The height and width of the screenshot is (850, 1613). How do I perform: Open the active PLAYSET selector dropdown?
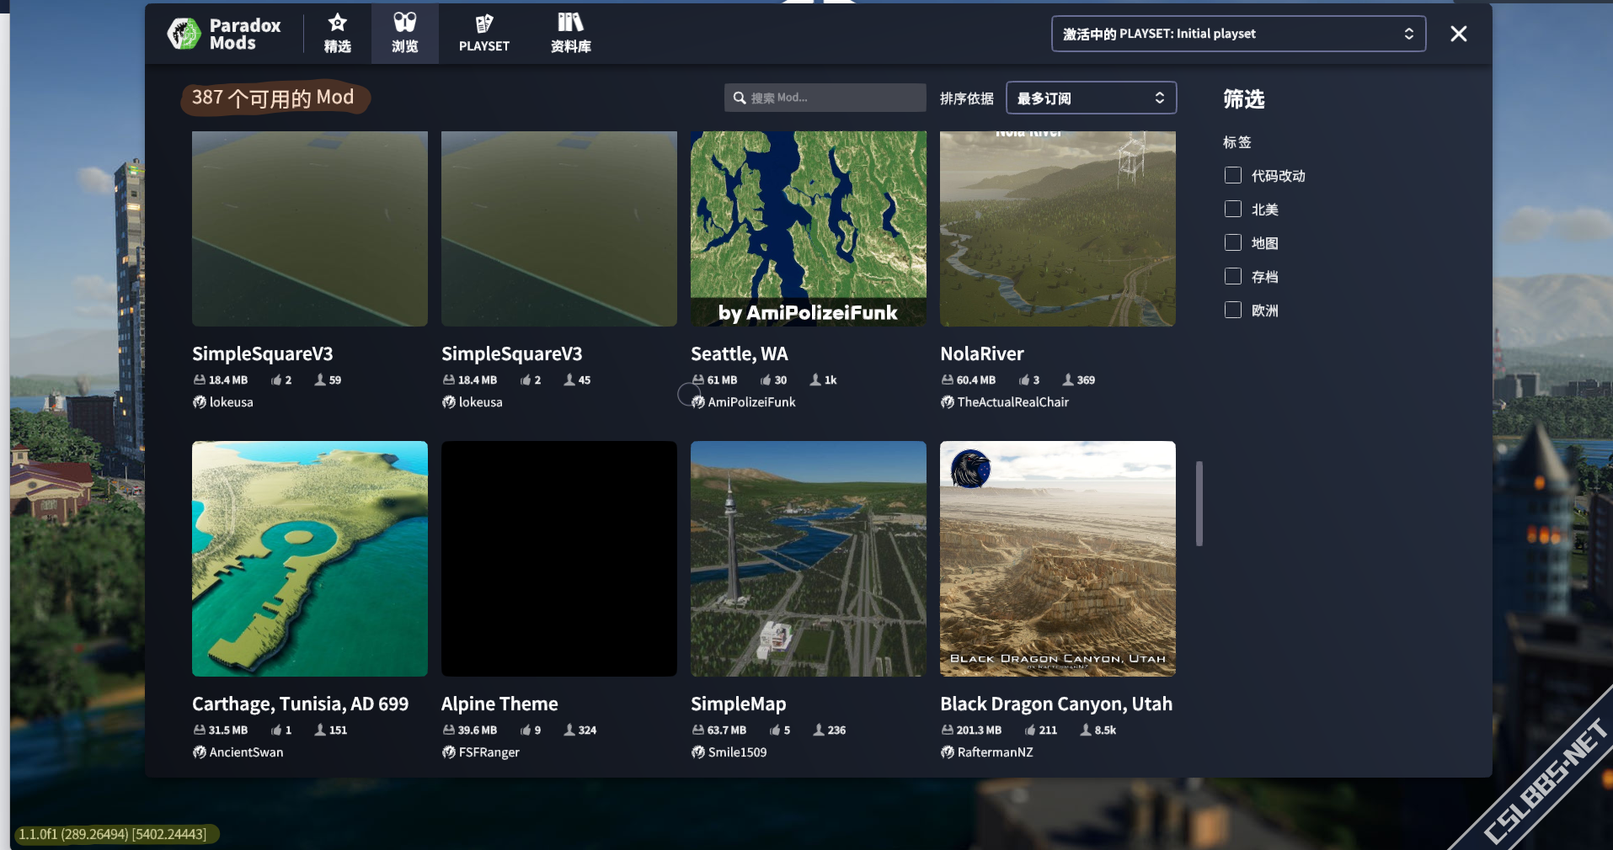tap(1238, 34)
